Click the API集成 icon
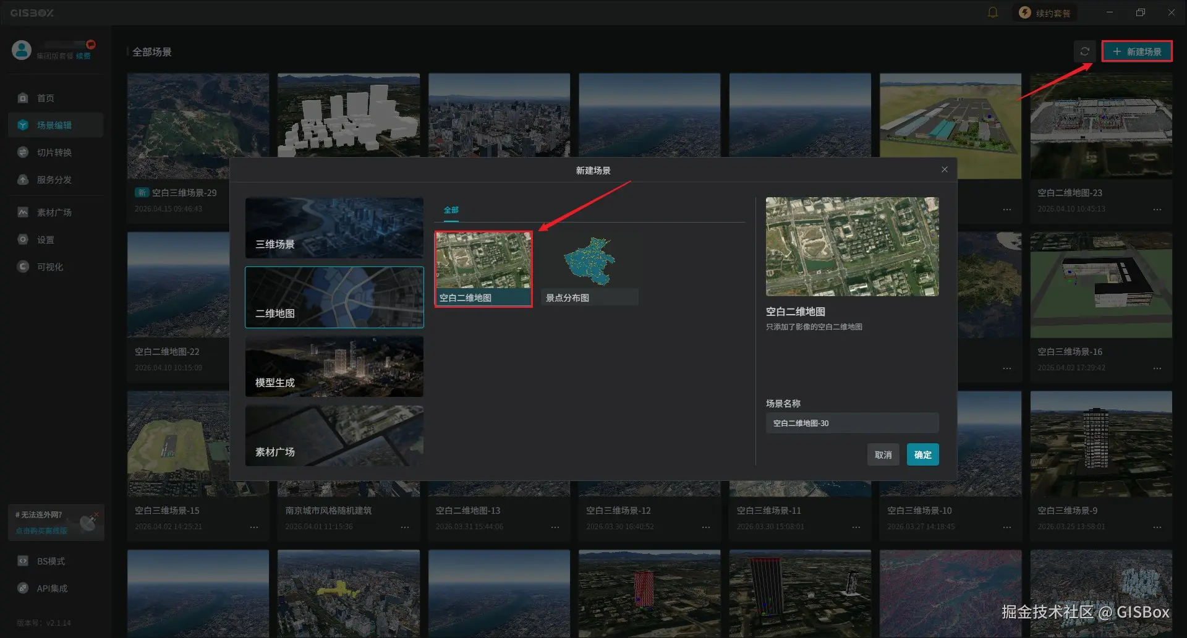This screenshot has width=1187, height=638. click(x=23, y=588)
